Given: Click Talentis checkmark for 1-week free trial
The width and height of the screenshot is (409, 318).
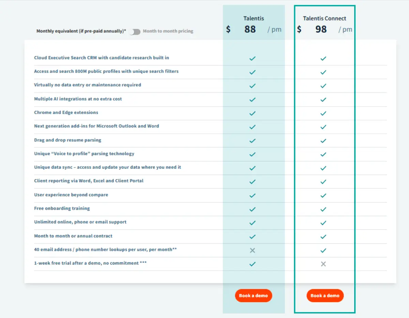Looking at the screenshot, I should click(252, 264).
